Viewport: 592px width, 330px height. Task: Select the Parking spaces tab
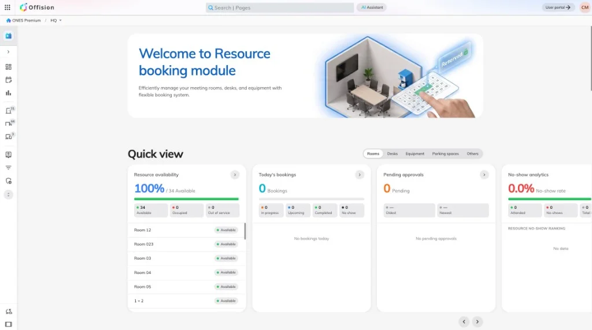click(446, 153)
